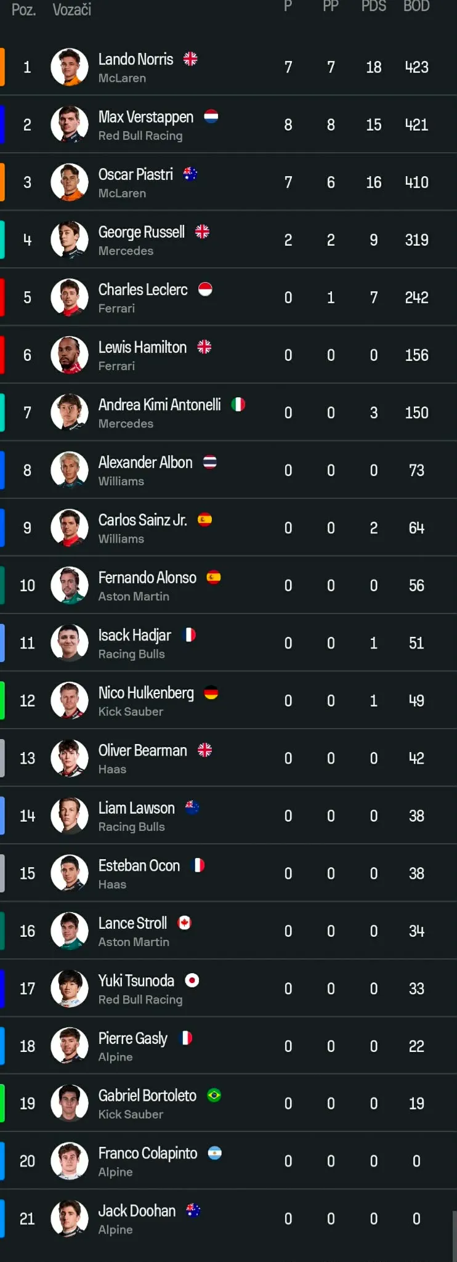Click the Thai flag beside Alexander Albon
Image resolution: width=457 pixels, height=1262 pixels.
click(210, 462)
